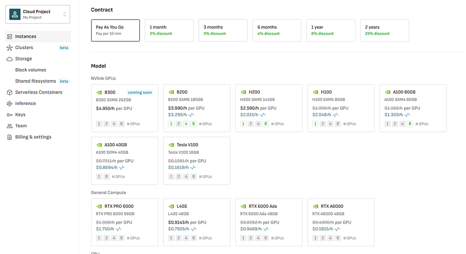Screen dimensions: 466x254
Task: Click the NVIDIA logo on L40S card
Action: (x=171, y=207)
